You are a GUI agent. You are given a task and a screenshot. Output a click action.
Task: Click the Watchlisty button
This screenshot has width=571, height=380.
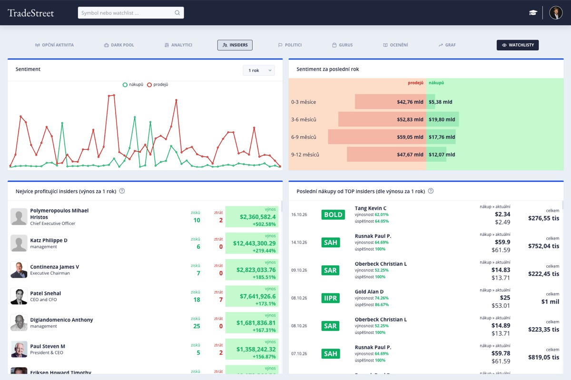coord(518,45)
